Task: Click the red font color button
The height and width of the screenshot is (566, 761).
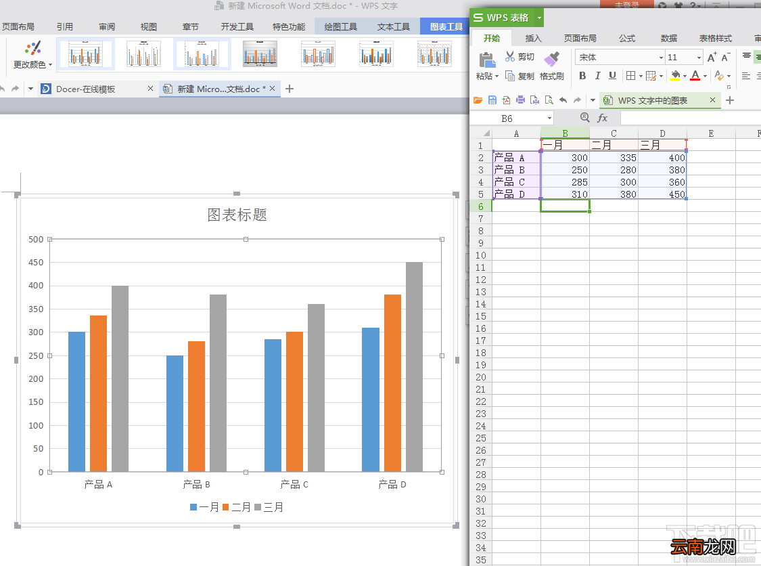Action: (x=695, y=75)
